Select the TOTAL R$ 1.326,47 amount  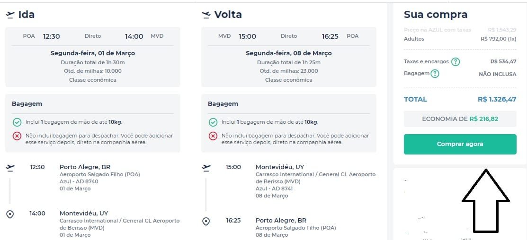(497, 99)
